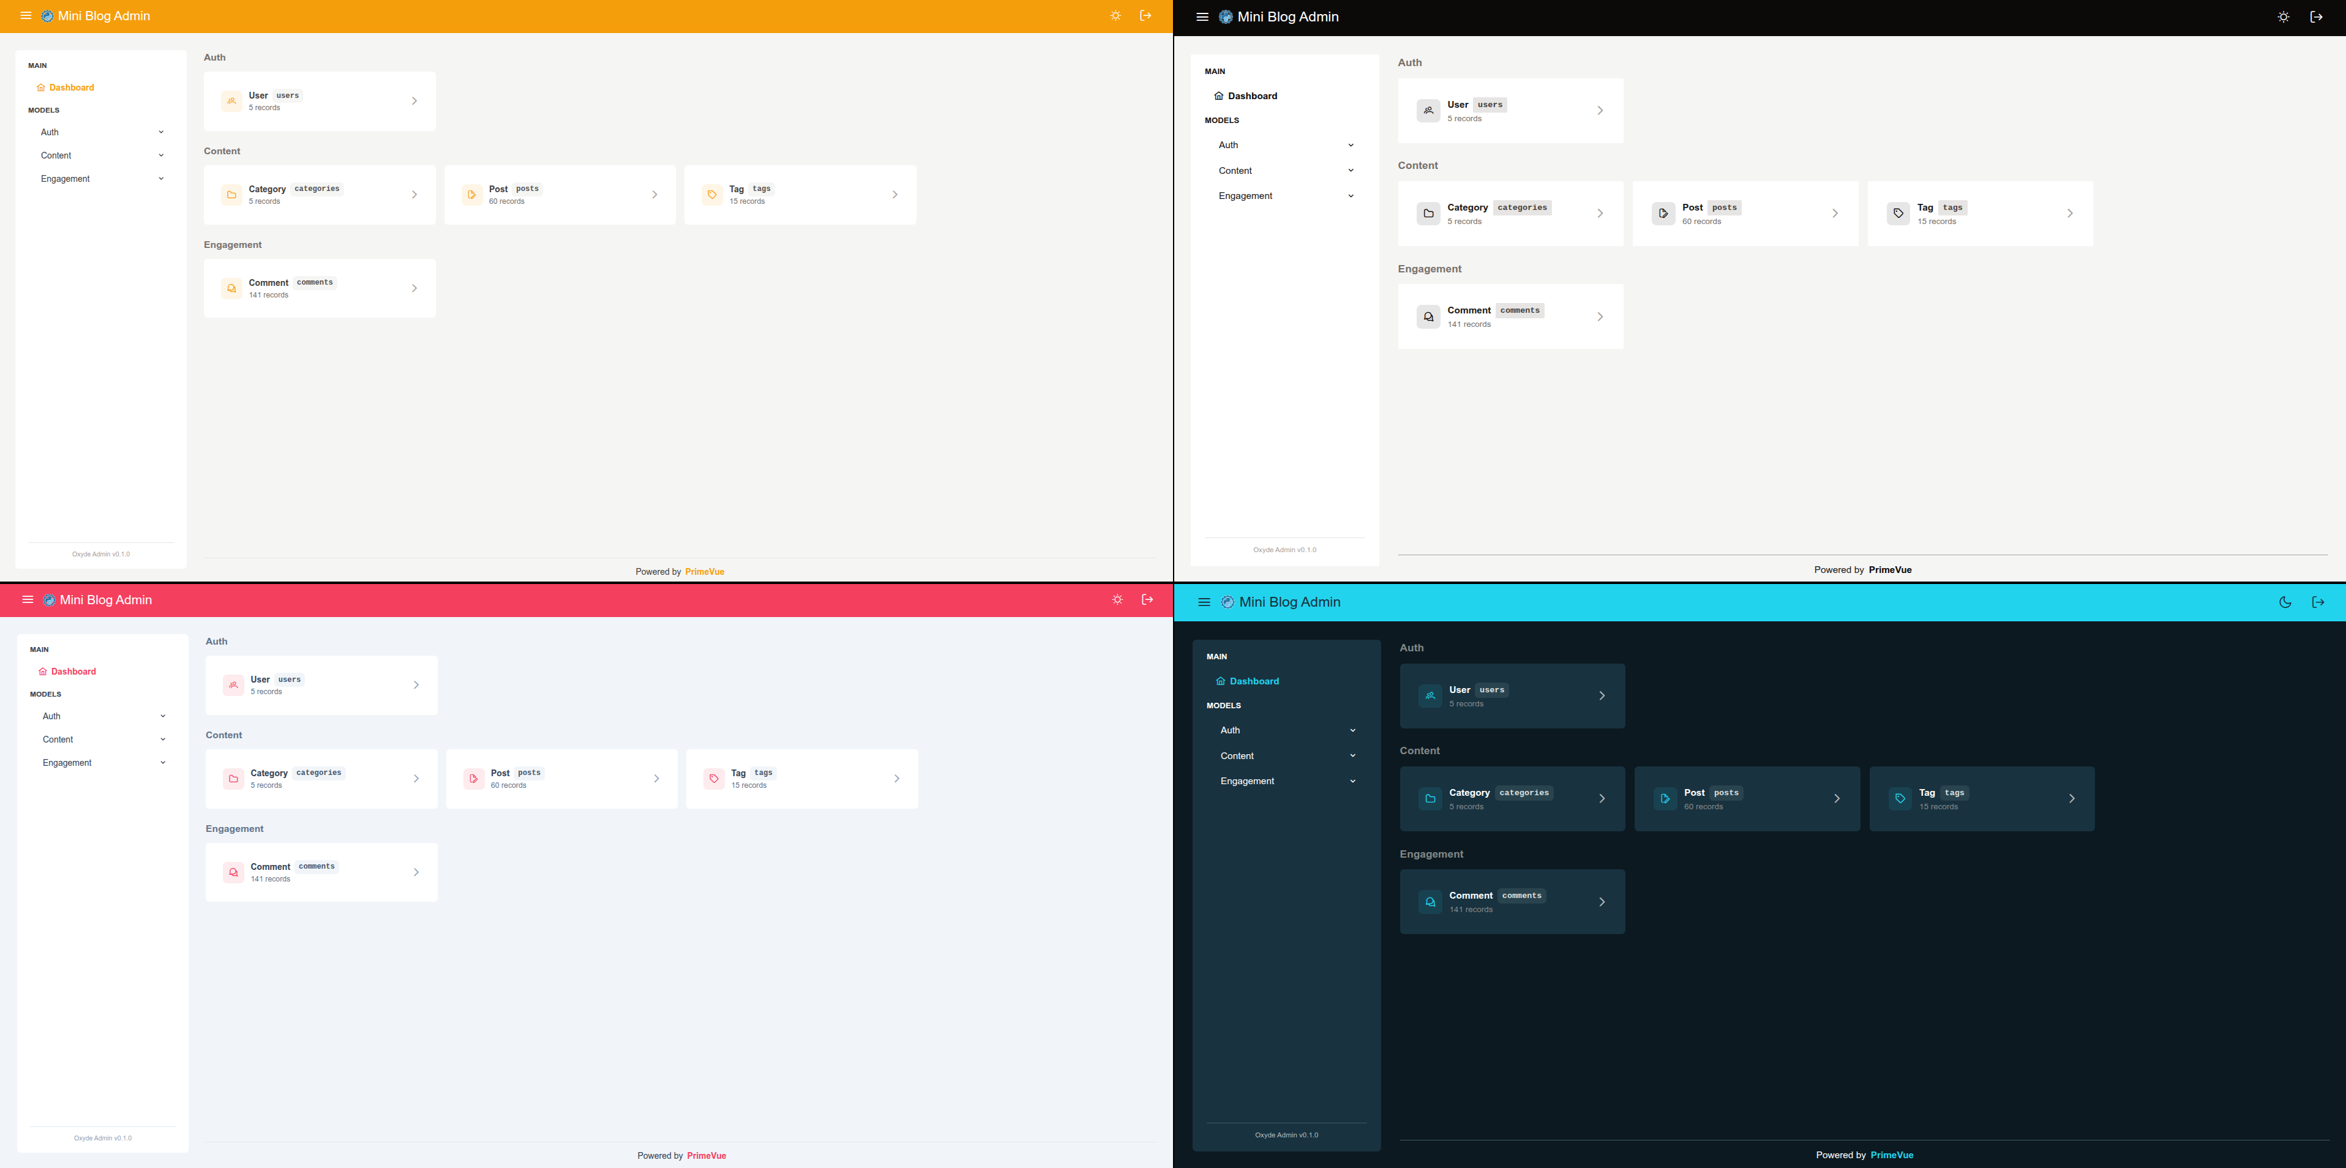Toggle theme sun icon in black header

point(2282,17)
